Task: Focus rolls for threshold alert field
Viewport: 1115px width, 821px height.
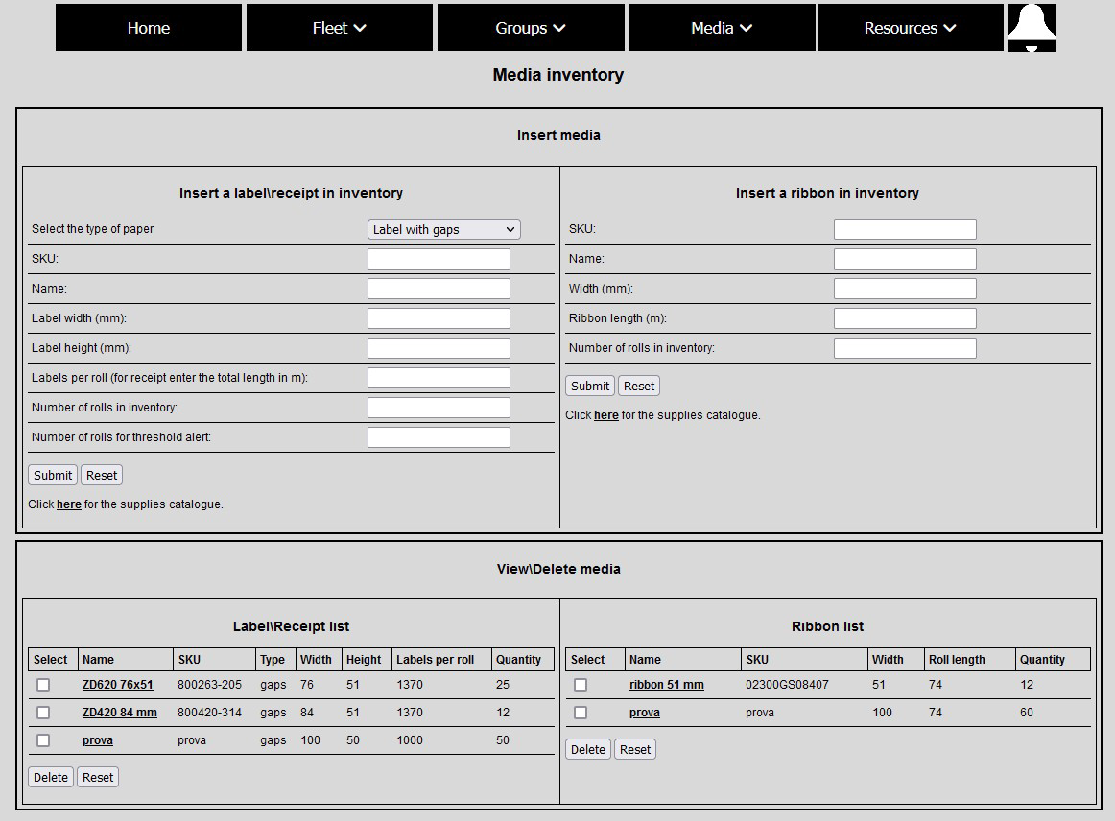Action: [439, 437]
